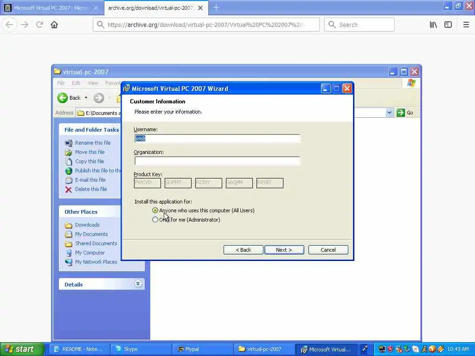475x356 pixels.
Task: Open My Network Places link
Action: (x=96, y=262)
